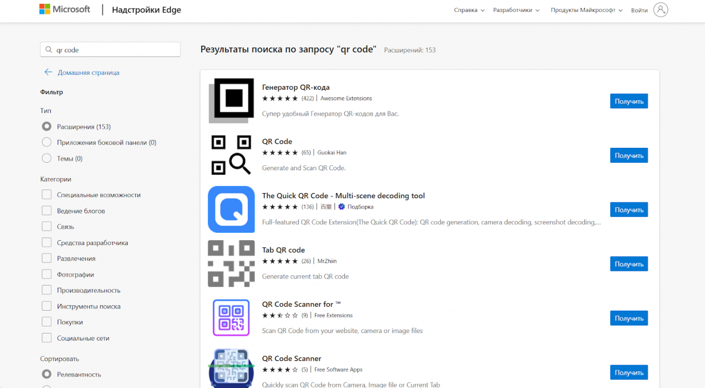Screen dimensions: 705x388
Task: Check the Ведение блогов category
Action: pyautogui.click(x=47, y=210)
